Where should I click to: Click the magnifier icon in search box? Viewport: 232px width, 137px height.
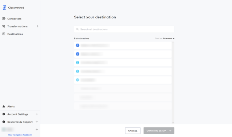point(78,29)
